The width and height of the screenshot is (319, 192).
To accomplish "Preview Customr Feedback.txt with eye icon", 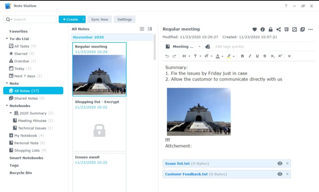I will tap(280, 174).
